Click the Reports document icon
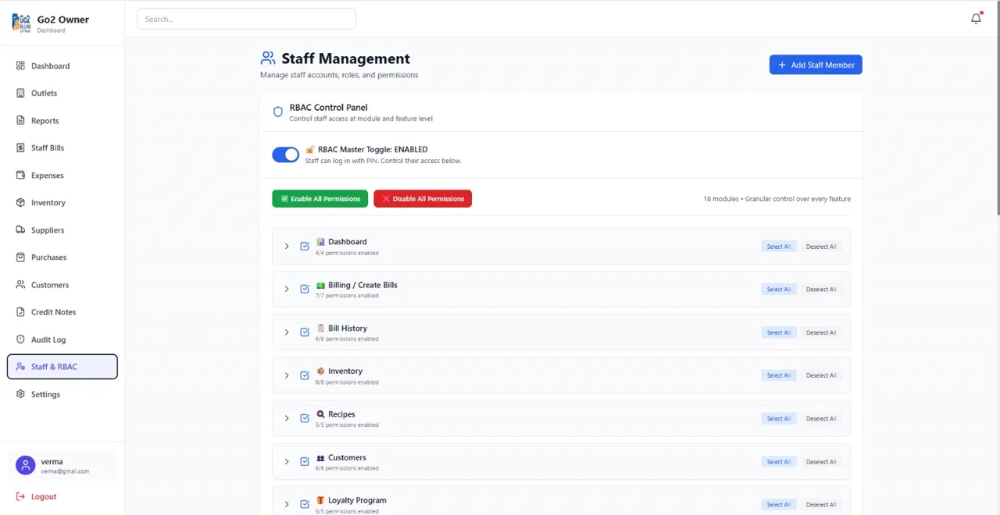This screenshot has height=515, width=1000. click(x=20, y=120)
